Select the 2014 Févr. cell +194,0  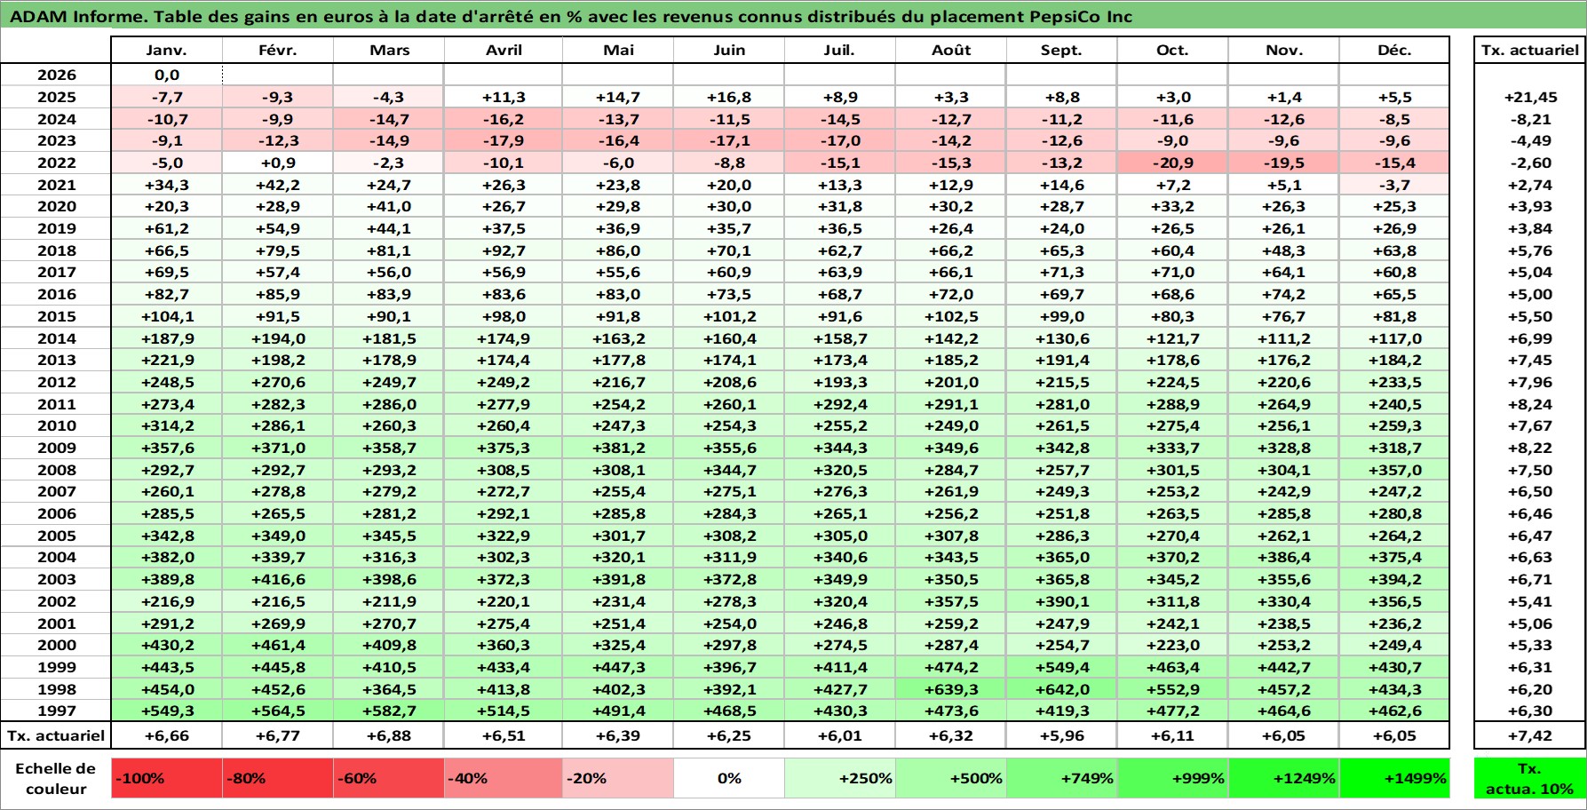[x=278, y=338]
